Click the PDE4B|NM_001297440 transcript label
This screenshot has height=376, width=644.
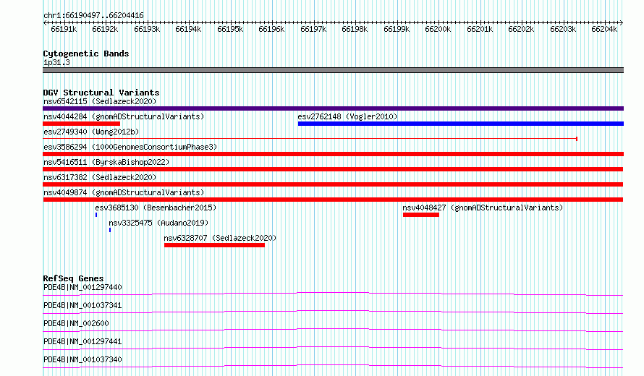coord(82,287)
